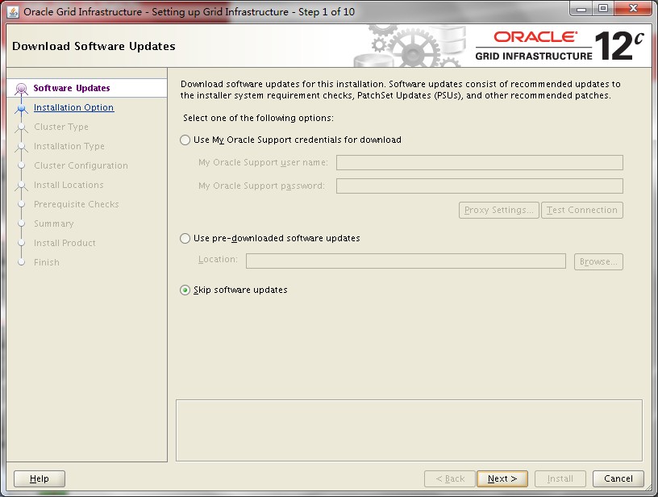Open Proxy Settings dialog

[499, 211]
